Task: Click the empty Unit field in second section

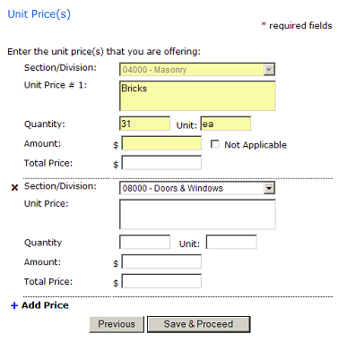Action: (x=231, y=242)
